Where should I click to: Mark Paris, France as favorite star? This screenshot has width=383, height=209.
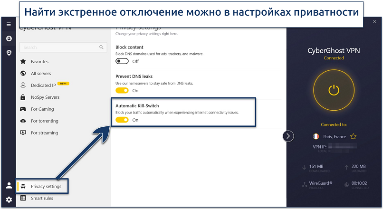click(353, 136)
